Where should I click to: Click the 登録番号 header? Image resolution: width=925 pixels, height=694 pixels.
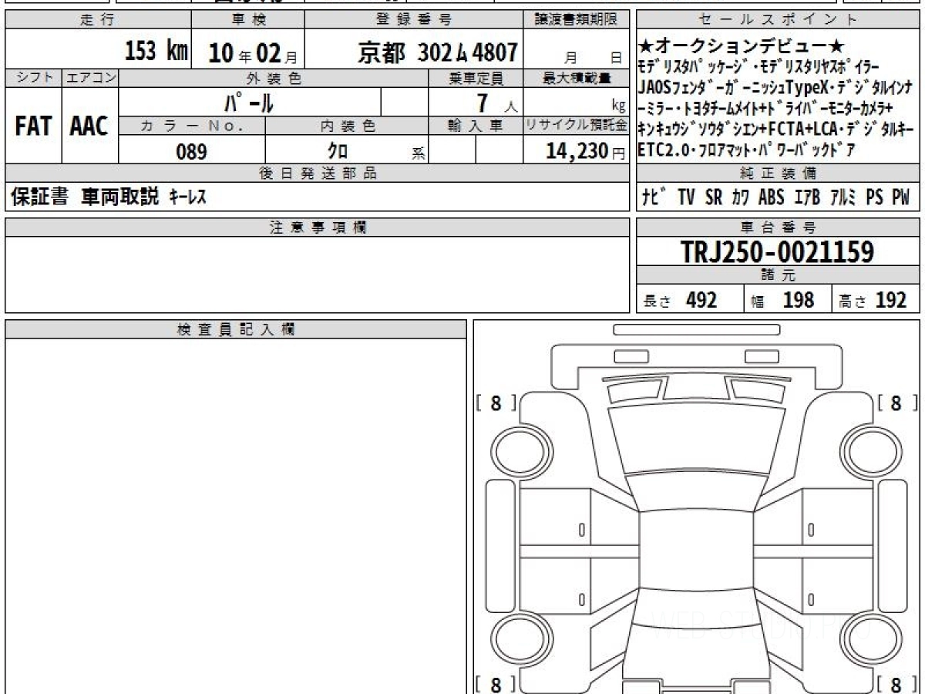point(415,20)
